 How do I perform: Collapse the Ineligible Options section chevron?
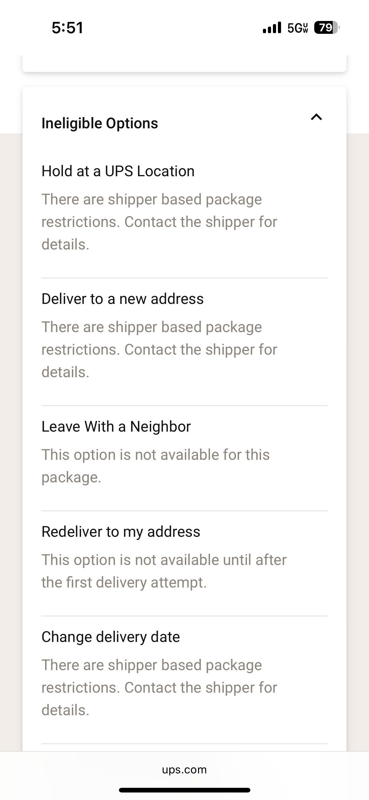click(316, 117)
